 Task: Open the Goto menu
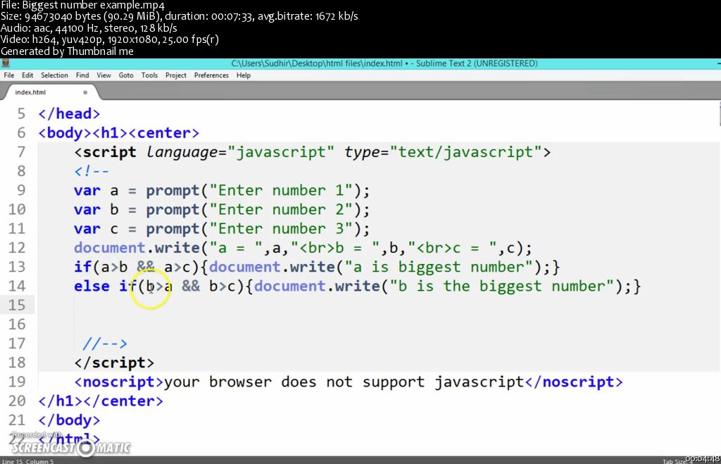[x=126, y=75]
